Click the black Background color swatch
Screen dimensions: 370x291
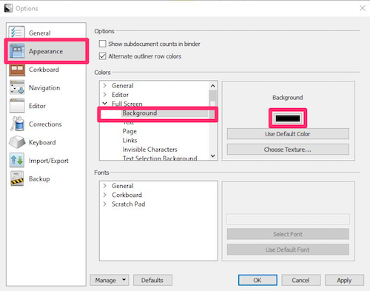coord(288,118)
